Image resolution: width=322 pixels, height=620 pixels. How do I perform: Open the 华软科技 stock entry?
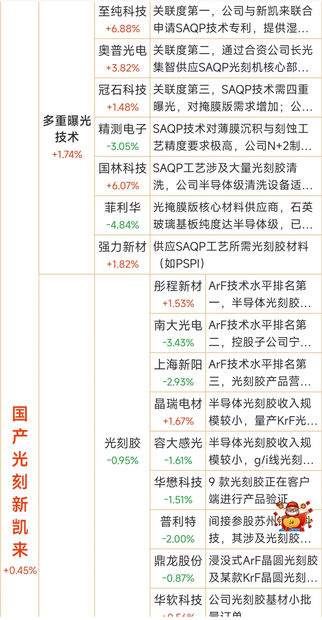click(x=178, y=603)
